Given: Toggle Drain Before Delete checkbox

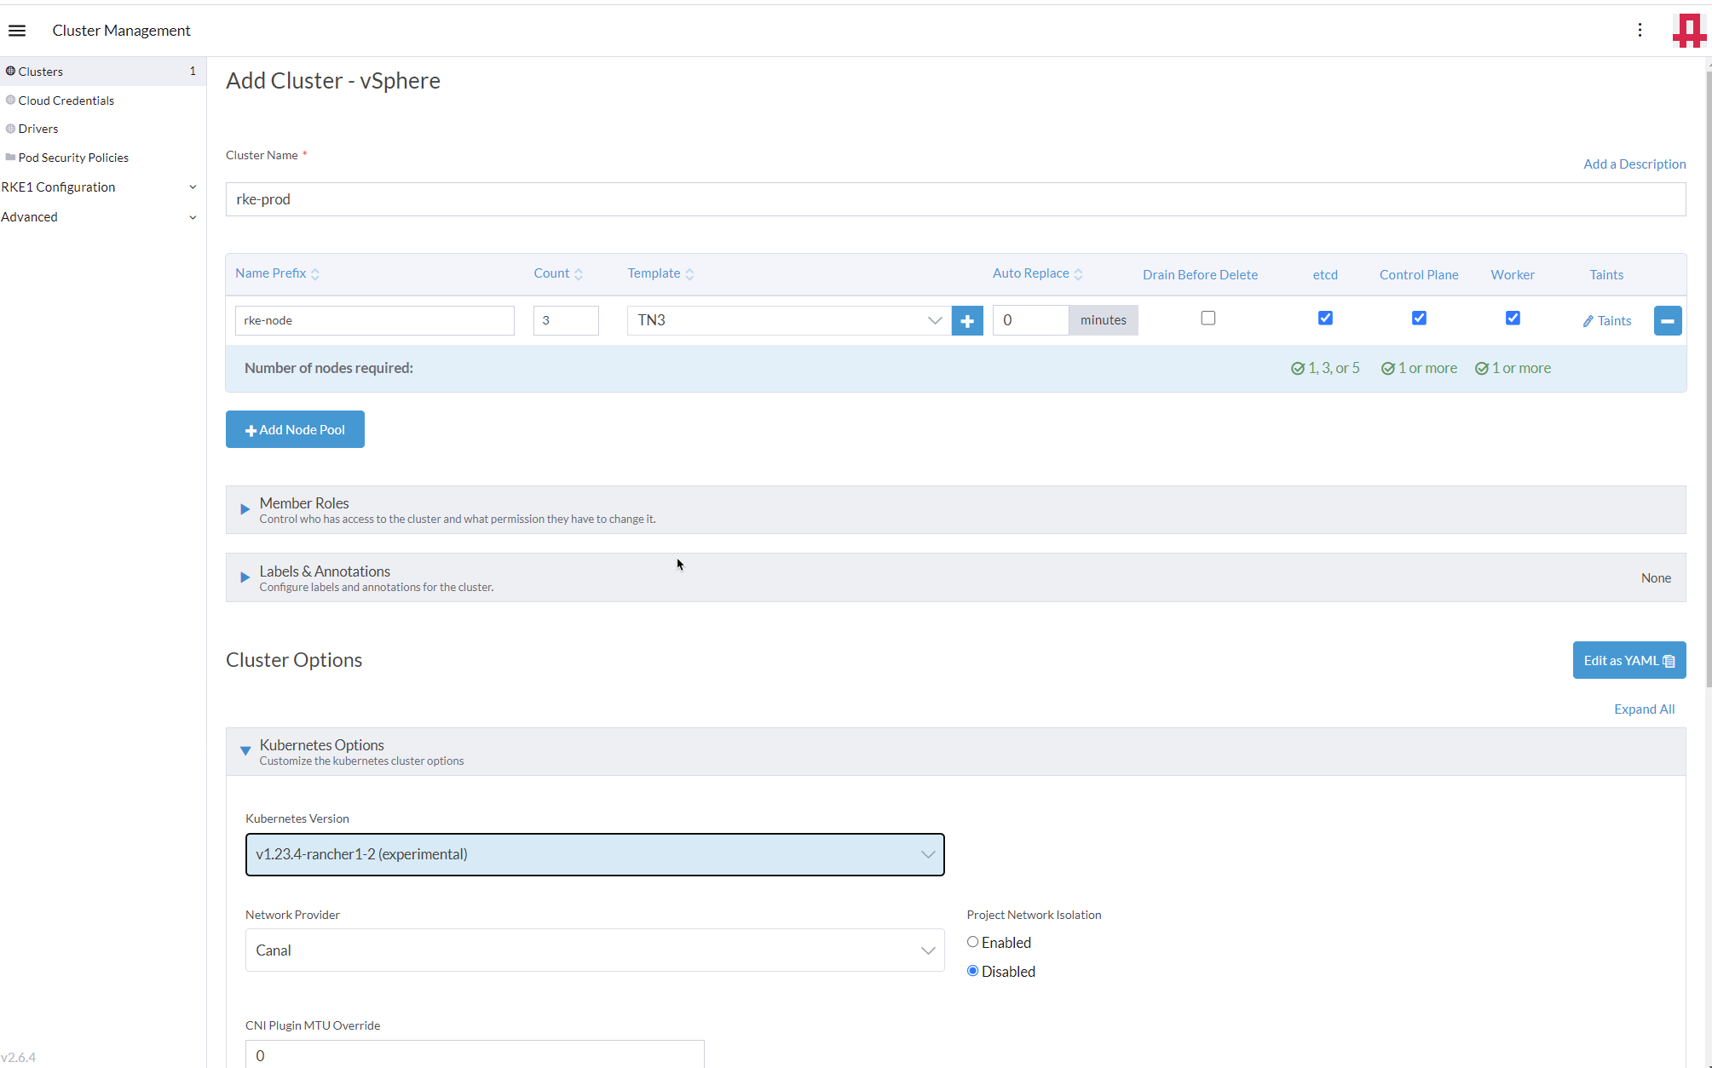Looking at the screenshot, I should click(x=1208, y=319).
